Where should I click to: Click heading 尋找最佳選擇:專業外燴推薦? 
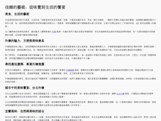(24, 64)
